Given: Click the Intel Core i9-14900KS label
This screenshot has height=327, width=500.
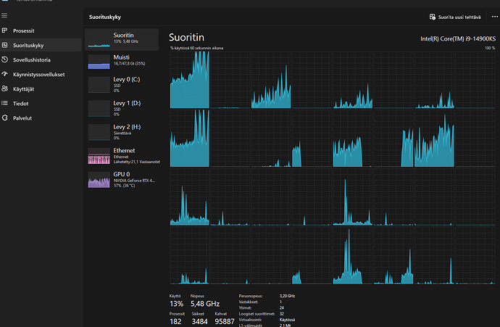Looking at the screenshot, I should (x=457, y=38).
